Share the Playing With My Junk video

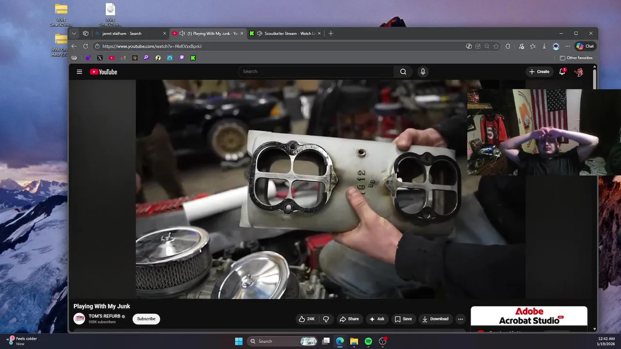click(349, 319)
